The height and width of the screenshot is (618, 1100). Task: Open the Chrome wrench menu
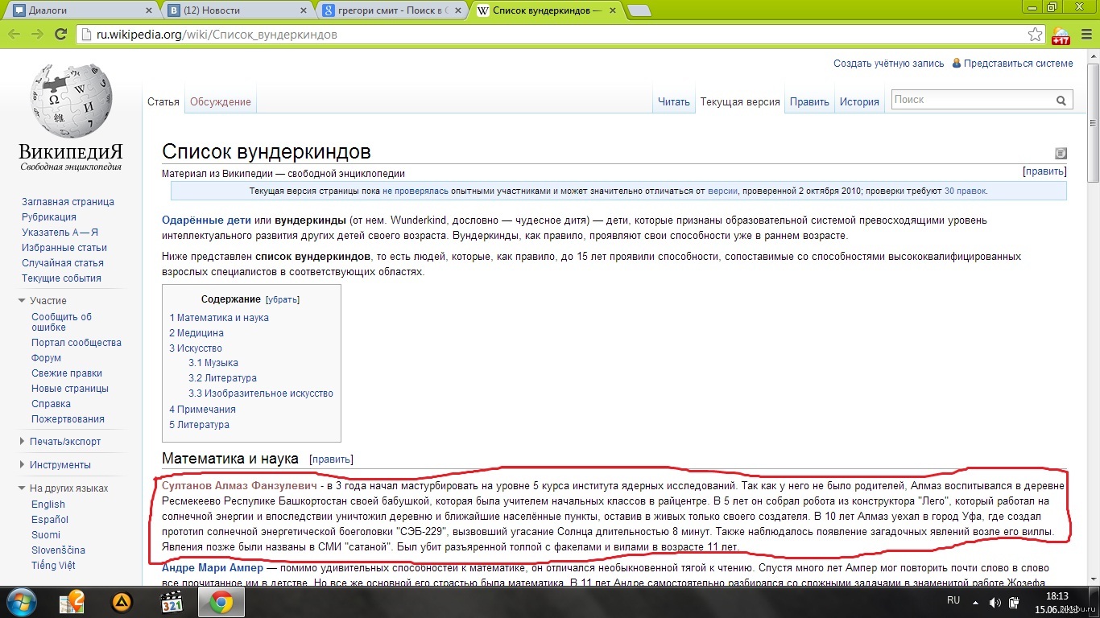pos(1086,35)
